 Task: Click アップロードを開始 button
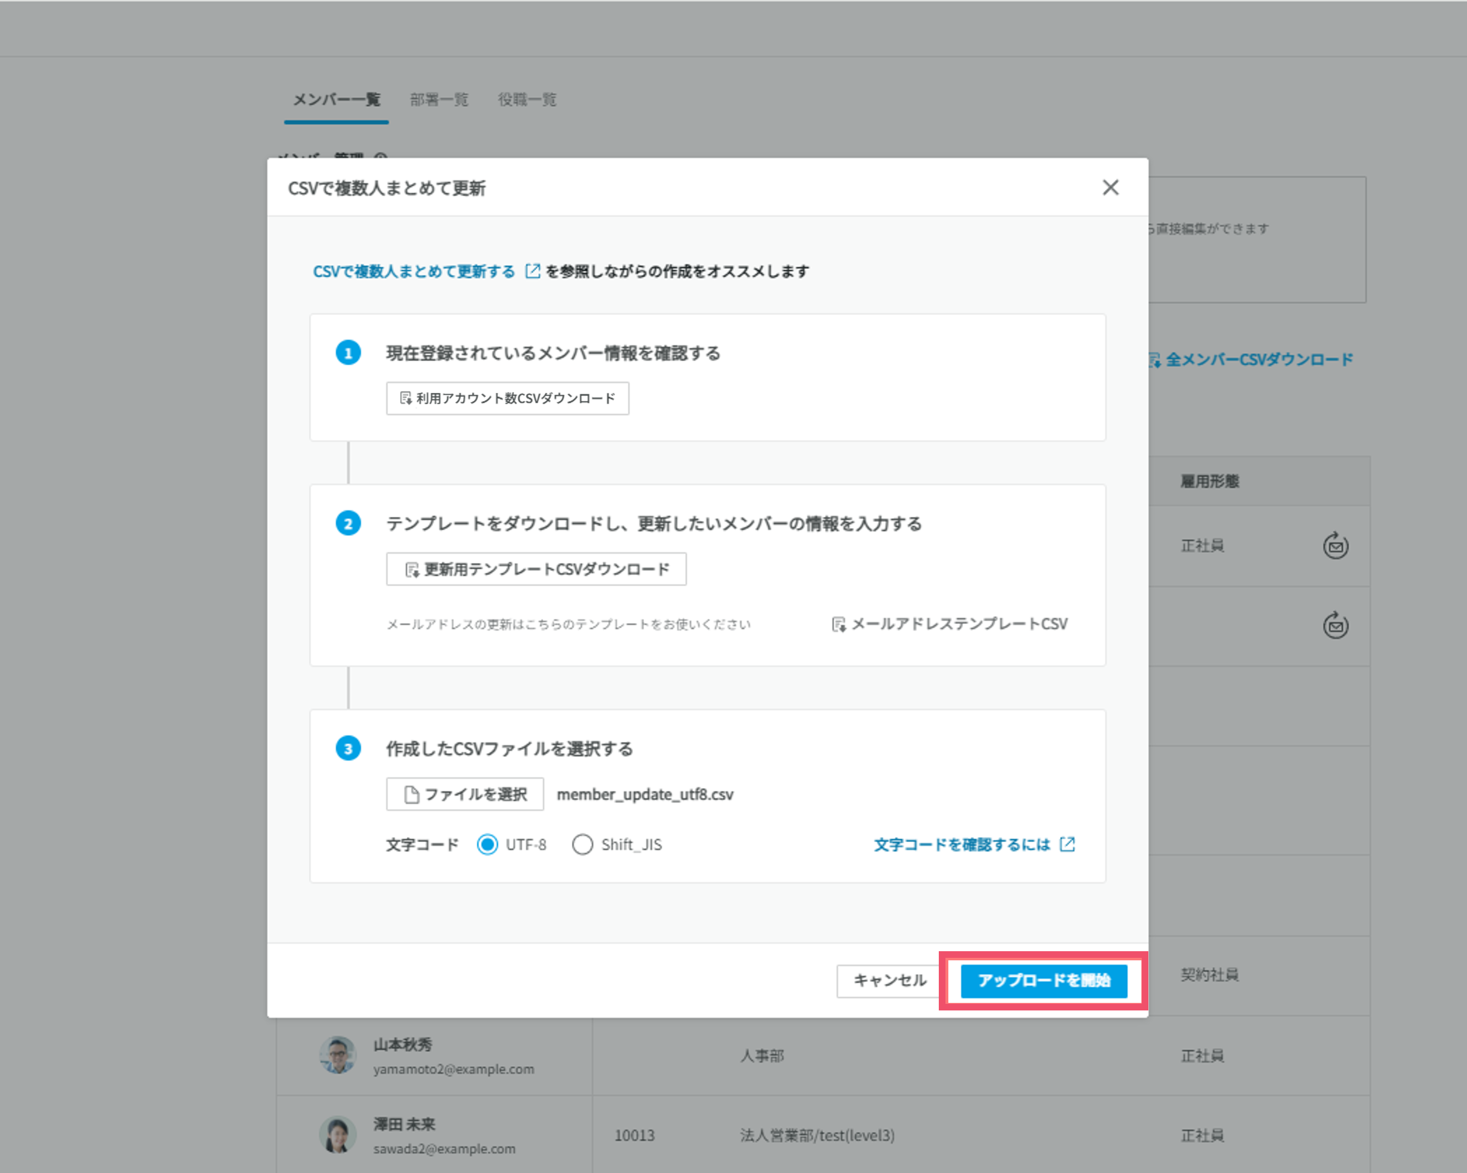(x=1044, y=981)
